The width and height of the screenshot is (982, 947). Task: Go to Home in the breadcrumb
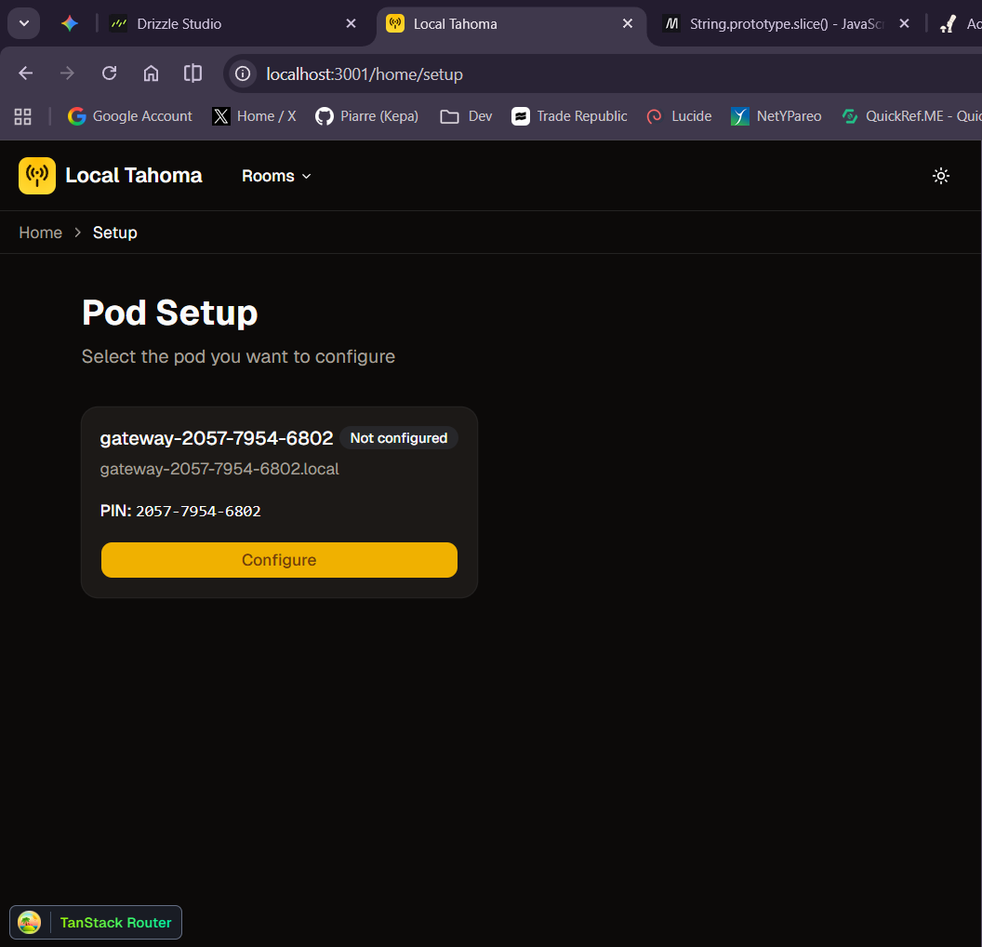point(40,233)
